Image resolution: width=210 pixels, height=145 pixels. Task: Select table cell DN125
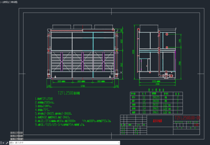tap(156, 97)
